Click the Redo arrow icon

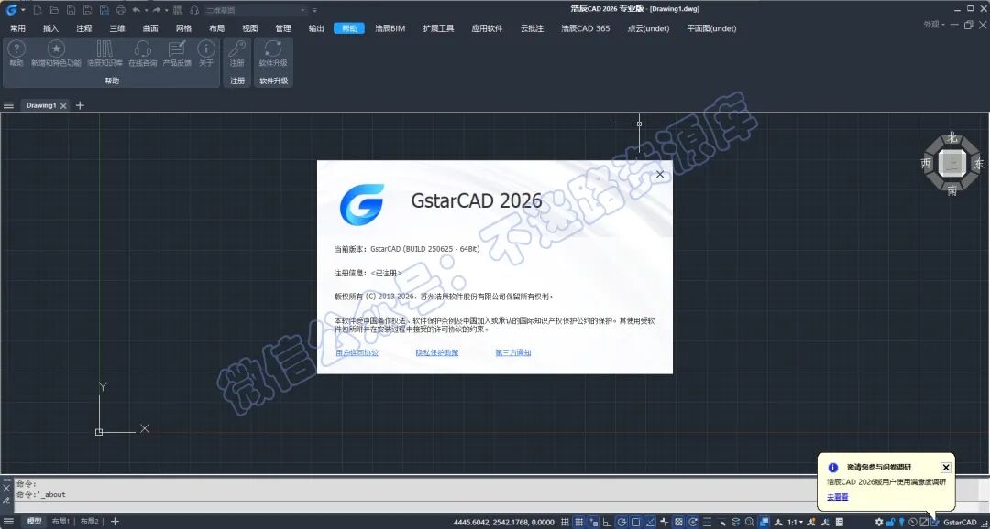[157, 10]
